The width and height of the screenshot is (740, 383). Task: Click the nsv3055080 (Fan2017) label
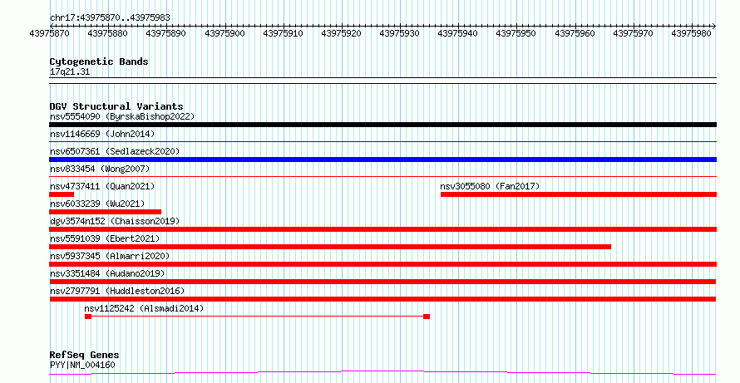point(490,186)
